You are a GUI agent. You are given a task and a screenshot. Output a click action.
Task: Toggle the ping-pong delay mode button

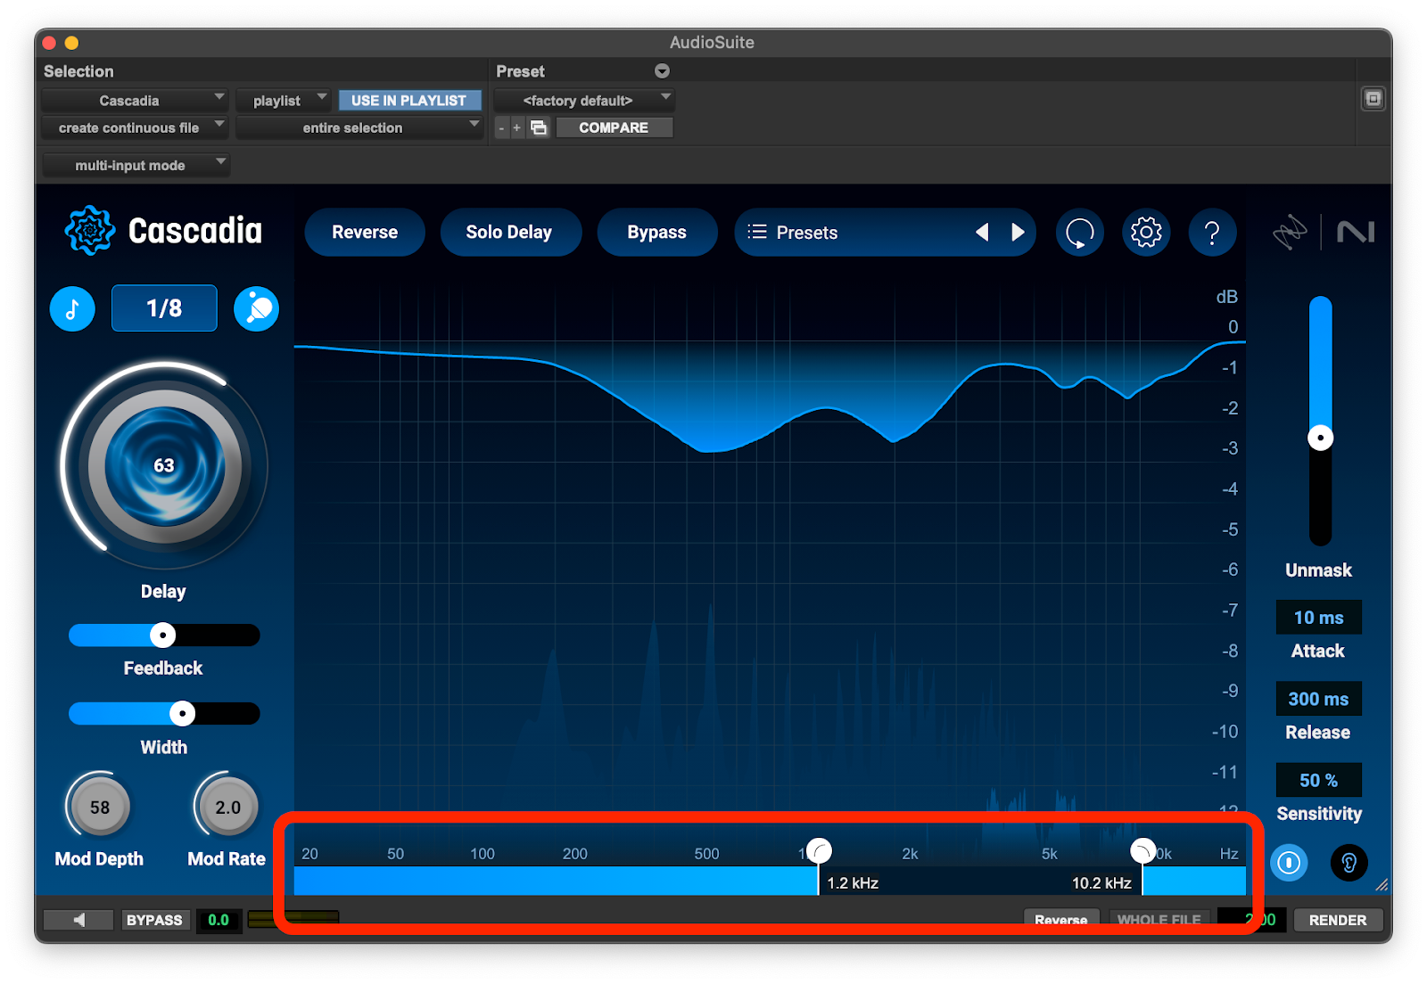[257, 309]
